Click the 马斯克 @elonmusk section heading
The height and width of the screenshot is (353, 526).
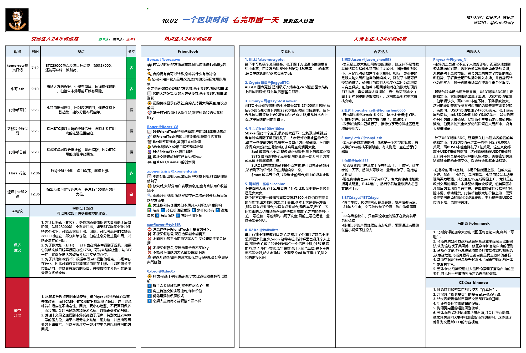pyautogui.click(x=473, y=223)
